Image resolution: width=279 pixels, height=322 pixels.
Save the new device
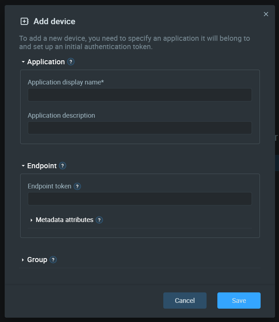(x=239, y=300)
